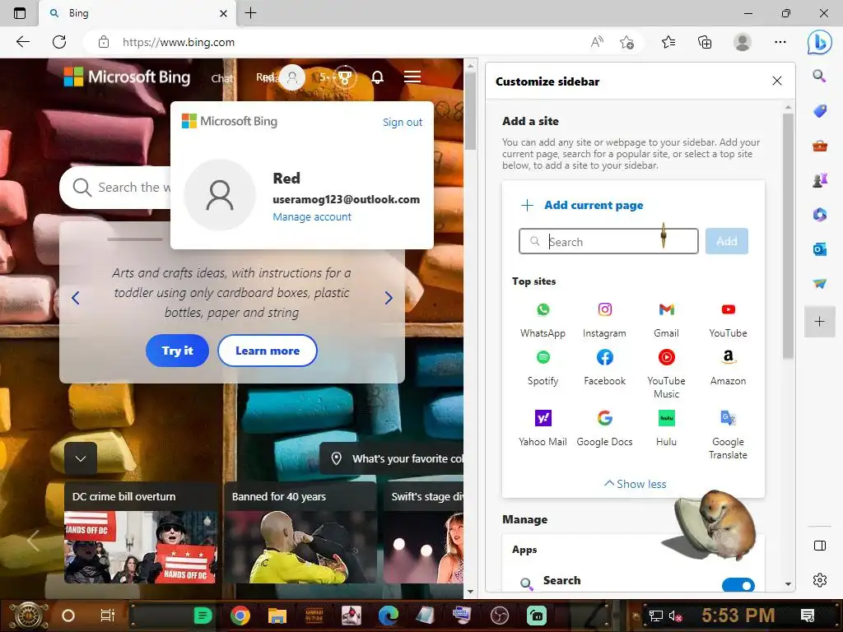Screen dimensions: 843x632
Task: Click the Add button beside search
Action: point(726,241)
